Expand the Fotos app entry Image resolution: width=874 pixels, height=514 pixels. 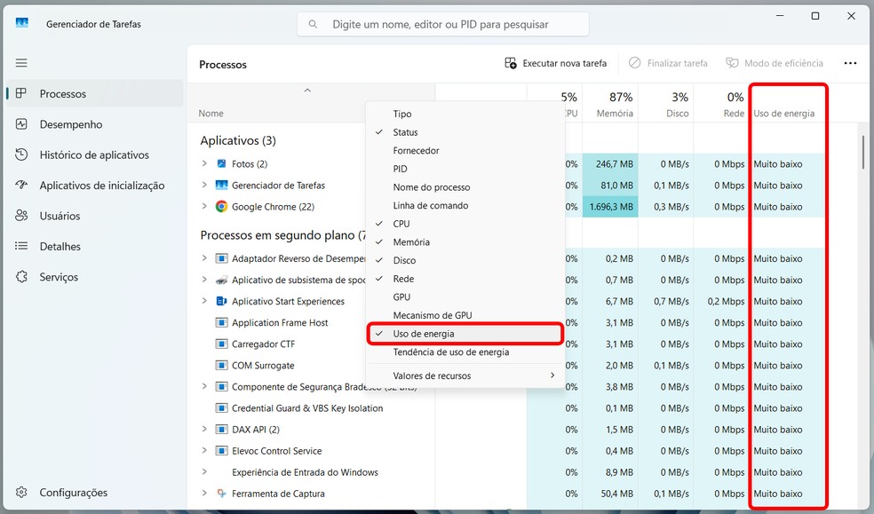[204, 164]
